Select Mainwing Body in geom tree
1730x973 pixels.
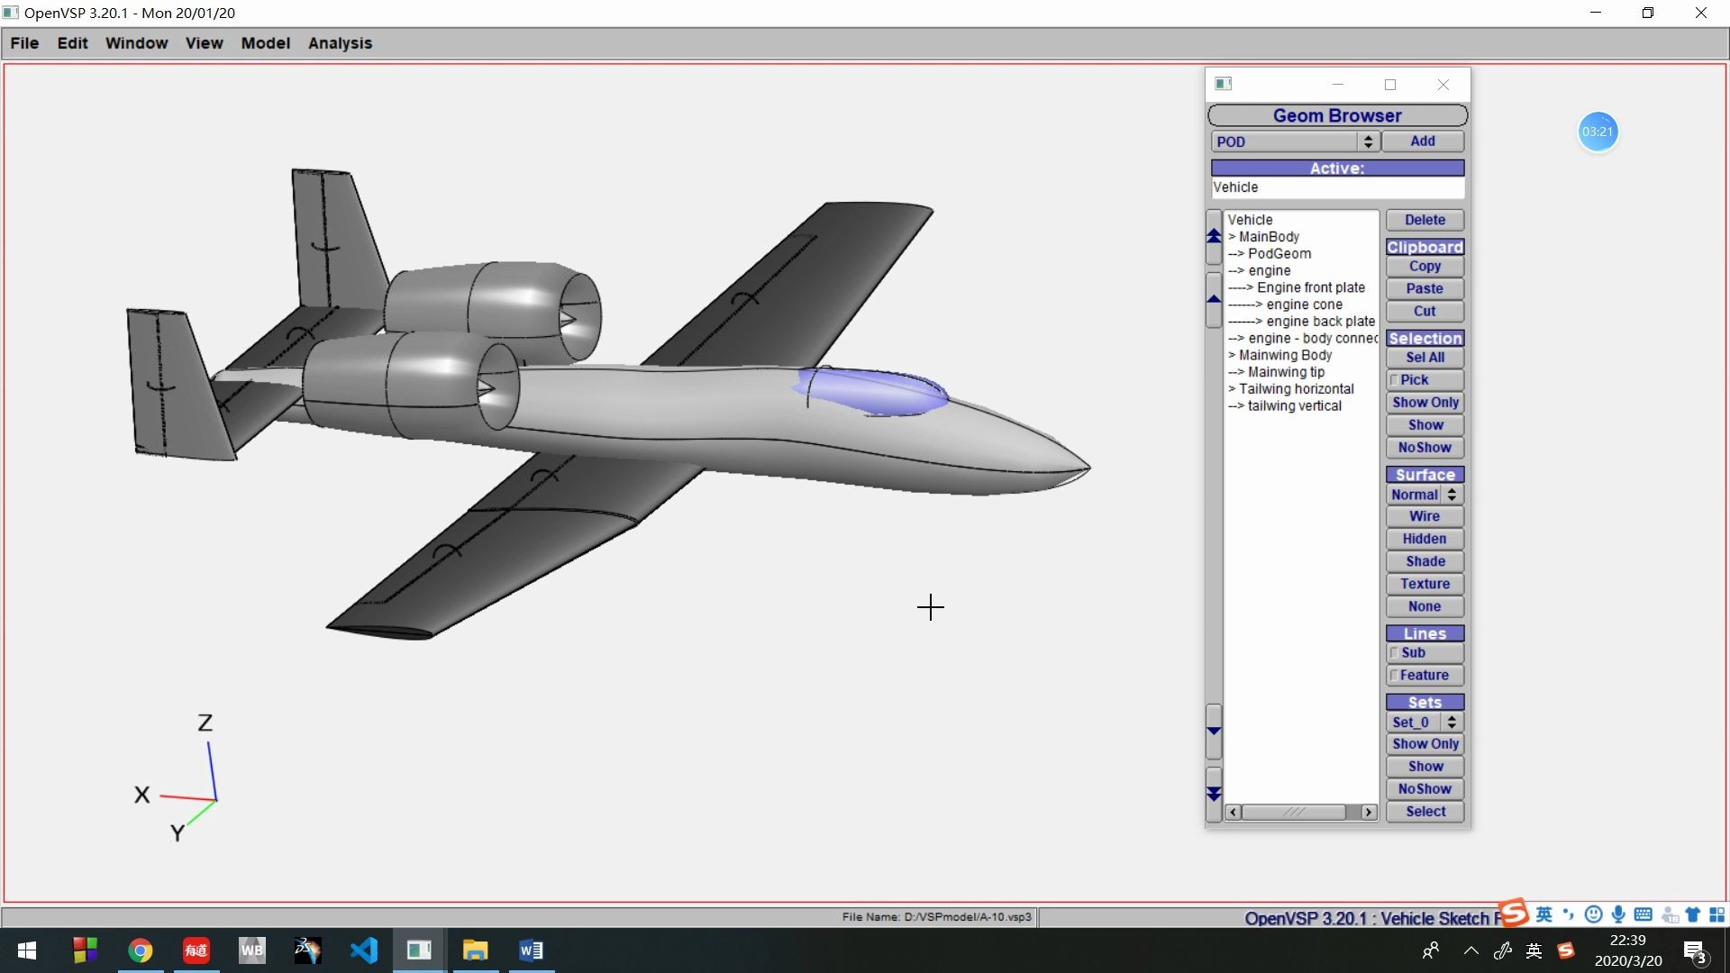tap(1285, 355)
